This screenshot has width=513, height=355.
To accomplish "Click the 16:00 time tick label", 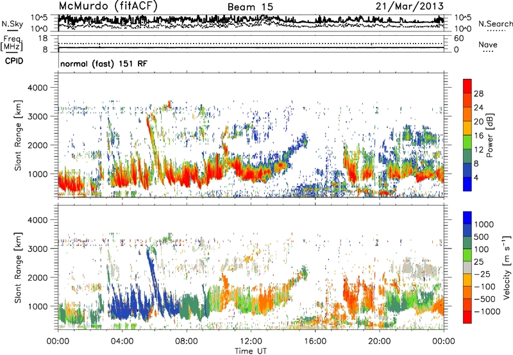I will pyautogui.click(x=315, y=342).
